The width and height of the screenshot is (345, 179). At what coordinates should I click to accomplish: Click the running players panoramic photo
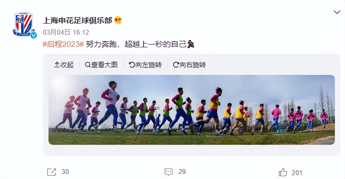click(192, 110)
